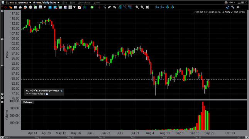
Task: Click the blue globe with orange arrow icon
Action: (25, 7)
